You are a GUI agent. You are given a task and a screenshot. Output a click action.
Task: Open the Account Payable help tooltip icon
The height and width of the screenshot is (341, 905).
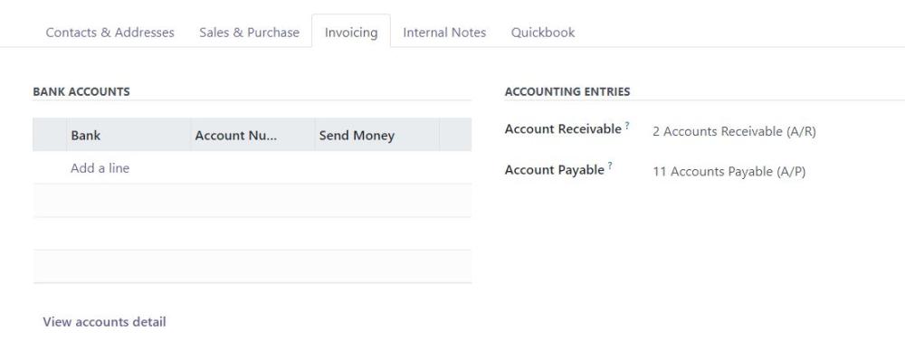pyautogui.click(x=609, y=165)
